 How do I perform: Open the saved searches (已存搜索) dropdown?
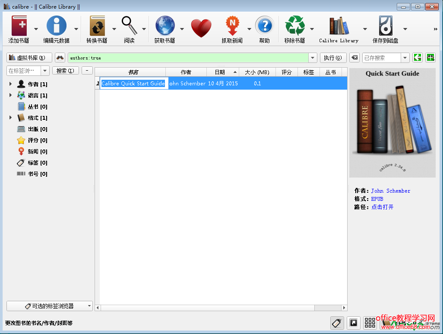coord(405,58)
